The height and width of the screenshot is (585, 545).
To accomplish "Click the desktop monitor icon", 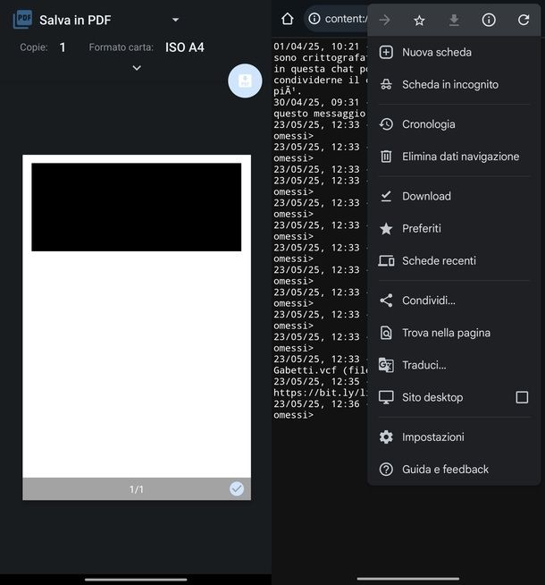I will [386, 397].
